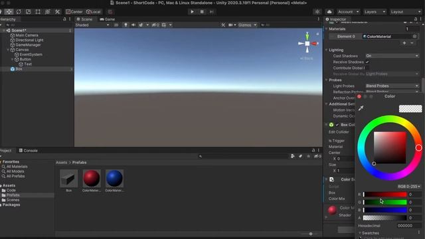The height and width of the screenshot is (239, 425).
Task: Open scene camera settings icon
Action: [230, 25]
